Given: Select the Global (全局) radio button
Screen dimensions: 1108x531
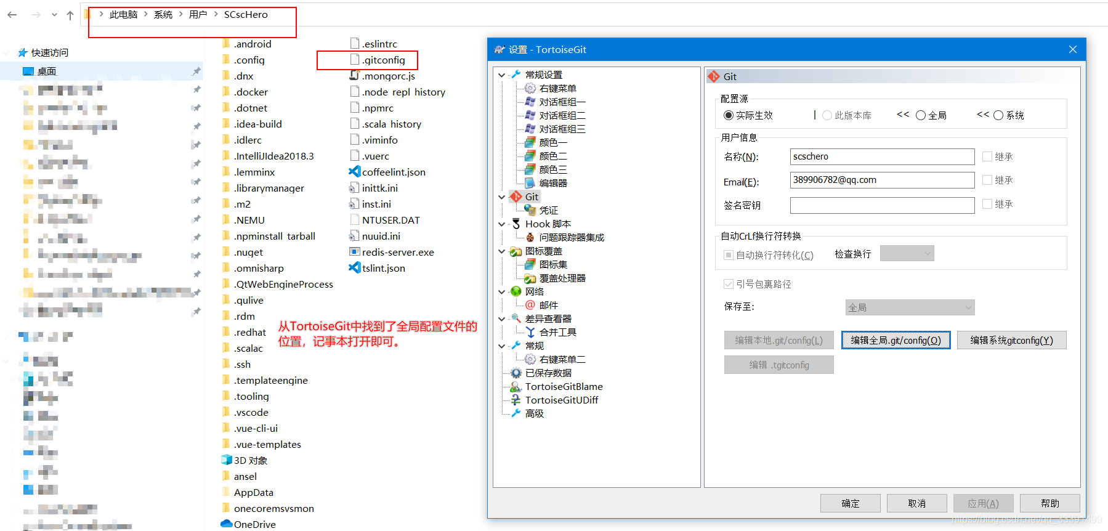Looking at the screenshot, I should click(921, 115).
